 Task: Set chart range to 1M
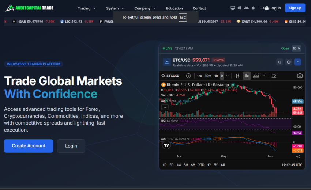(x=179, y=165)
